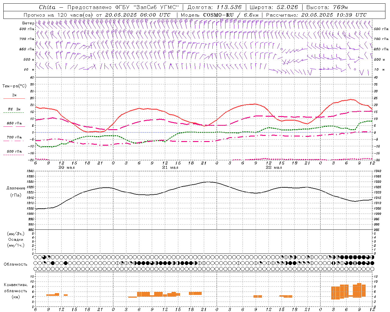The height and width of the screenshot is (312, 390).
Task: Click the "Td 2м" dew point legend entry
Action: 14,109
